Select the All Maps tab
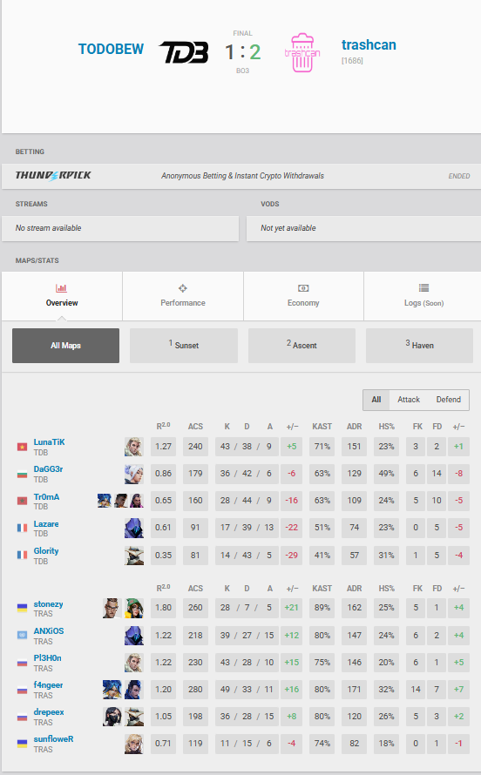 point(65,346)
